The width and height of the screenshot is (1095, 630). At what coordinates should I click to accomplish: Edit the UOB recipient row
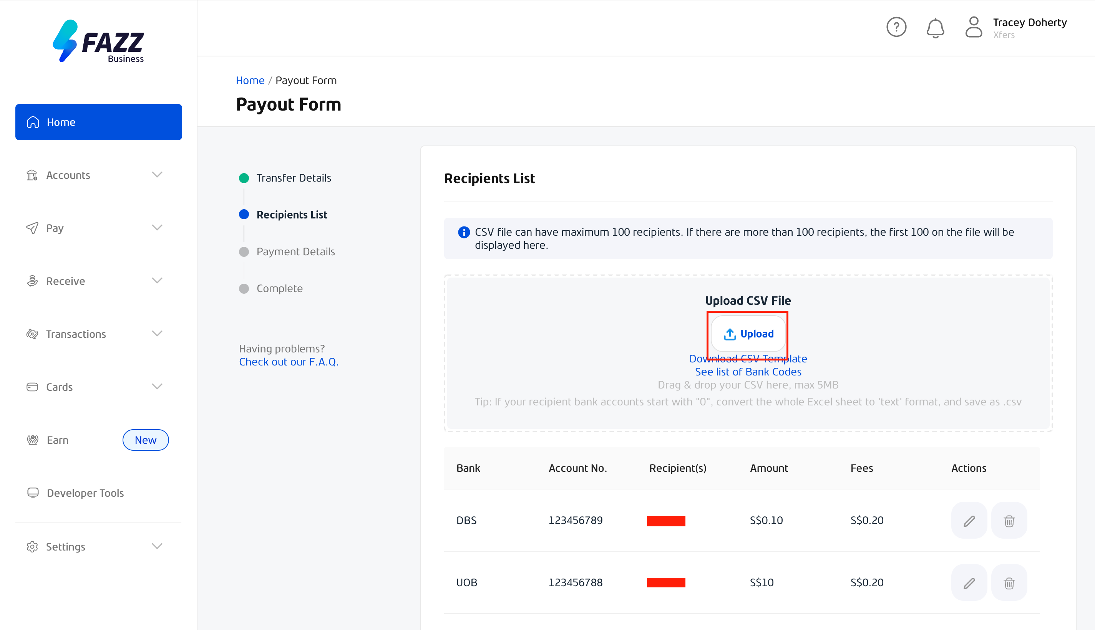[x=969, y=583]
